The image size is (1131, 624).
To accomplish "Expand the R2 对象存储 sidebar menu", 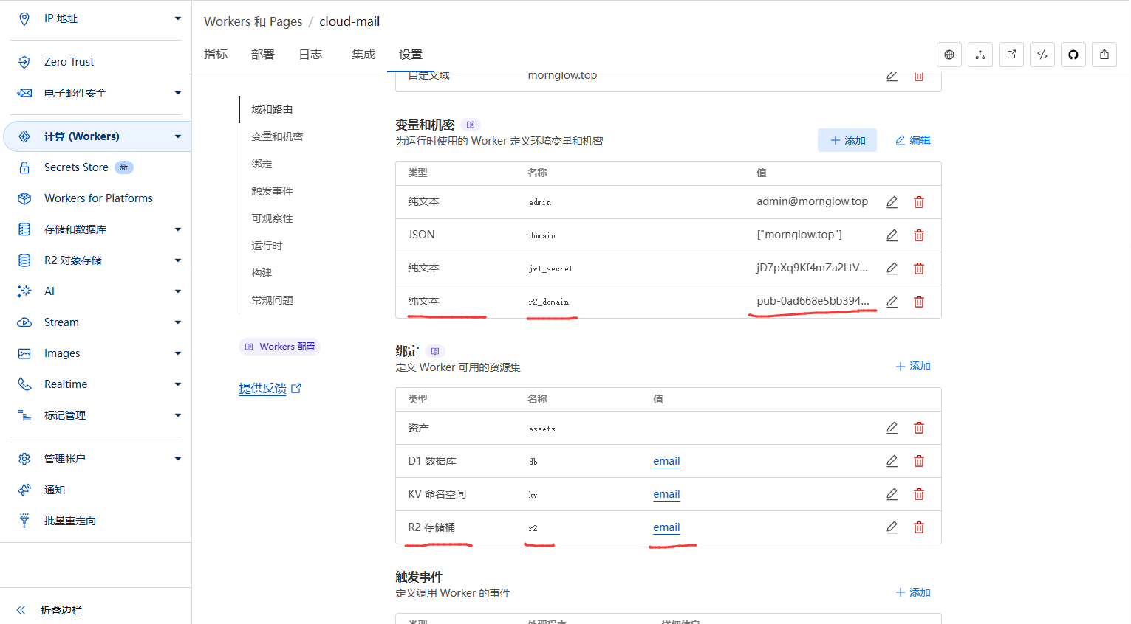I will [x=177, y=260].
